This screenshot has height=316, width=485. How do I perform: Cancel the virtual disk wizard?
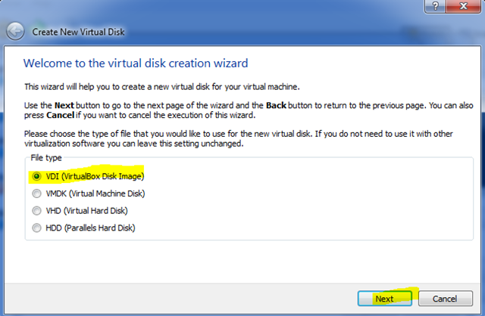[446, 299]
